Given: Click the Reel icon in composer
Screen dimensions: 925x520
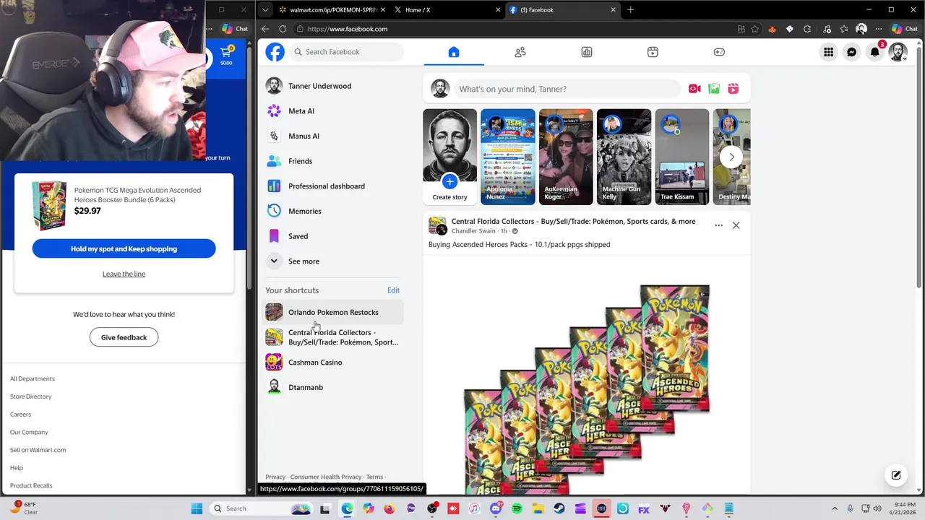Looking at the screenshot, I should point(733,89).
